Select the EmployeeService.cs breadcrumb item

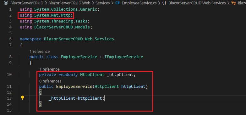139,3
